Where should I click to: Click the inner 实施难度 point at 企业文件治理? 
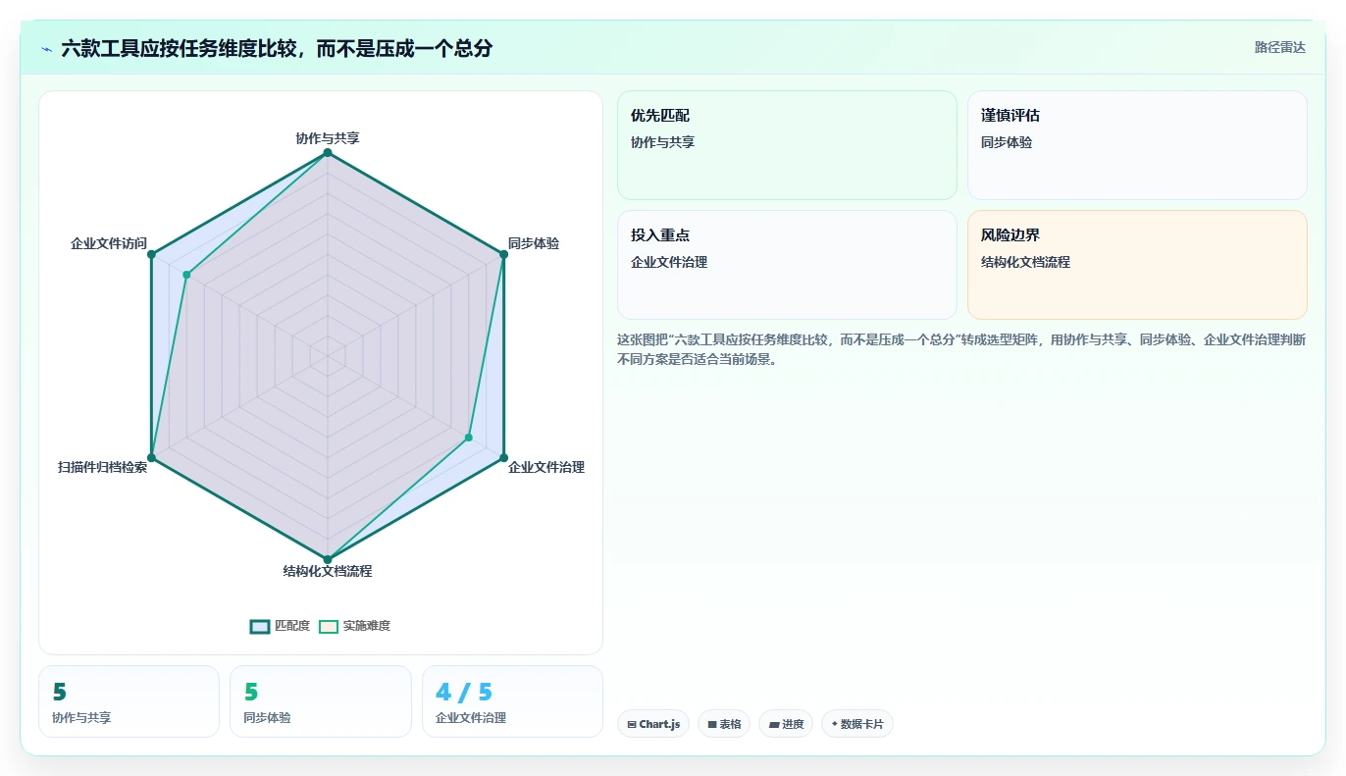coord(469,438)
